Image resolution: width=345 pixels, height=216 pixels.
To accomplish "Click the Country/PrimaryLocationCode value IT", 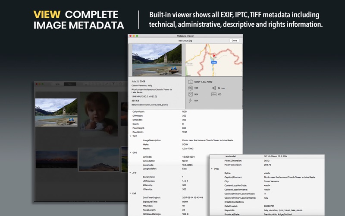I will pyautogui.click(x=265, y=194).
